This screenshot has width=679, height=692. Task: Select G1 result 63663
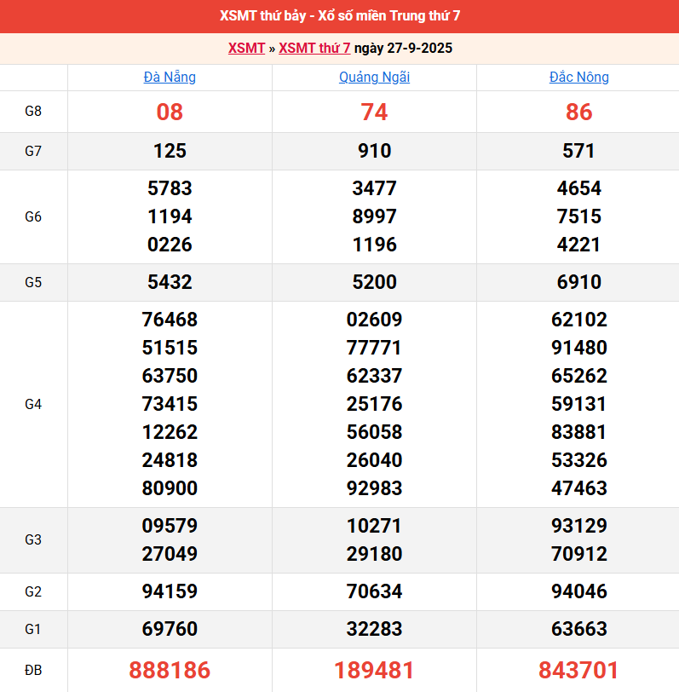coord(578,630)
